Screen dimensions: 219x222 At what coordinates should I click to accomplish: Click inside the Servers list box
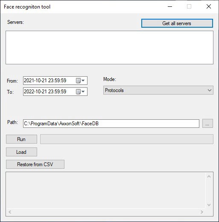[x=109, y=47]
